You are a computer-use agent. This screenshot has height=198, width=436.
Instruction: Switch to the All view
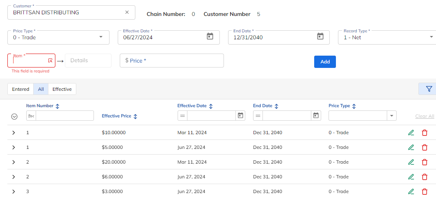pyautogui.click(x=41, y=89)
